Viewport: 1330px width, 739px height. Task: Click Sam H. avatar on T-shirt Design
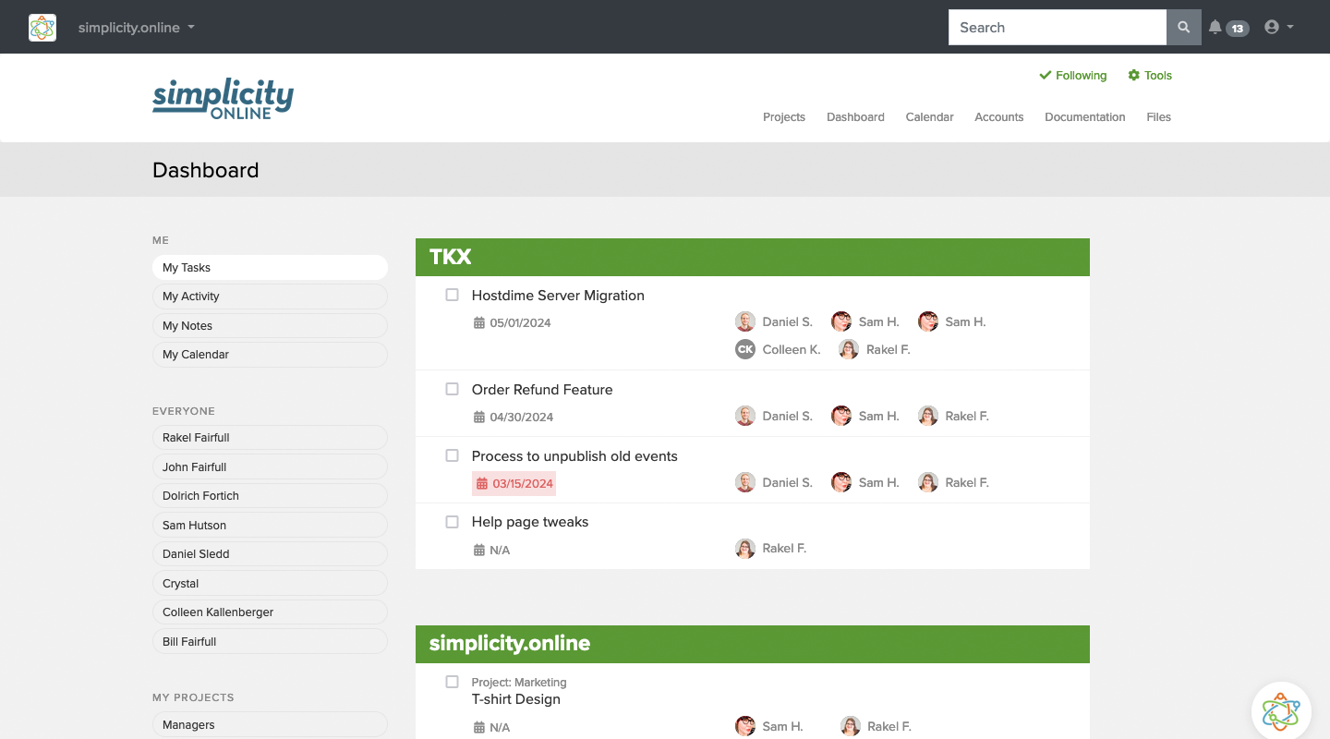[x=745, y=726]
